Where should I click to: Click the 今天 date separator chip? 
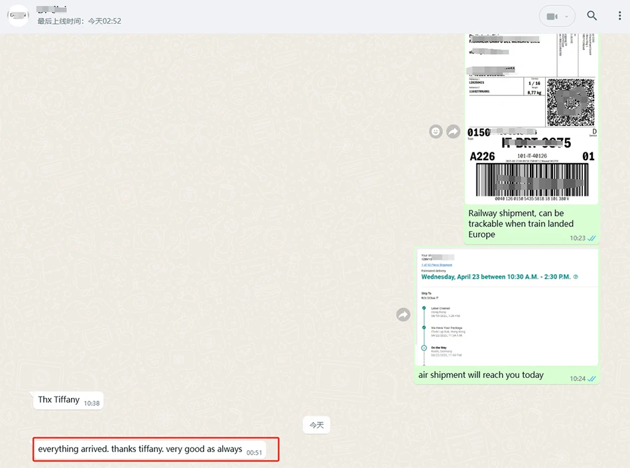coord(316,425)
